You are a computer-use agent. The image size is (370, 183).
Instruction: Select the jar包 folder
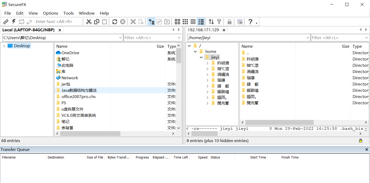coord(66,84)
